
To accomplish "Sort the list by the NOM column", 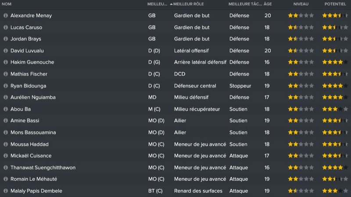I will tap(7, 4).
